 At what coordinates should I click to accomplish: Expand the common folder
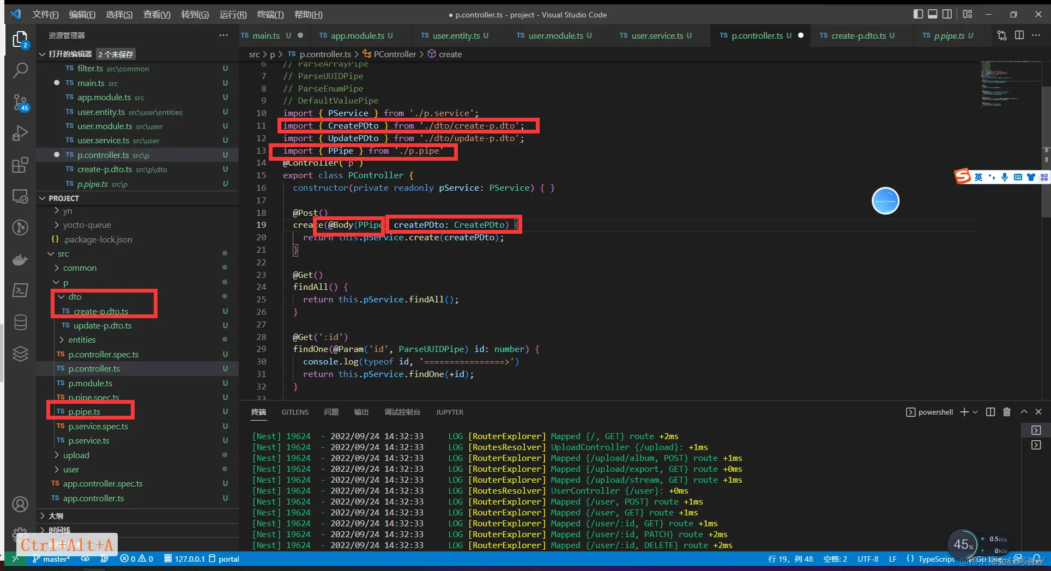(57, 268)
